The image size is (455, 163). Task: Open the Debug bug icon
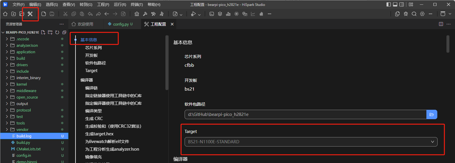(406, 14)
